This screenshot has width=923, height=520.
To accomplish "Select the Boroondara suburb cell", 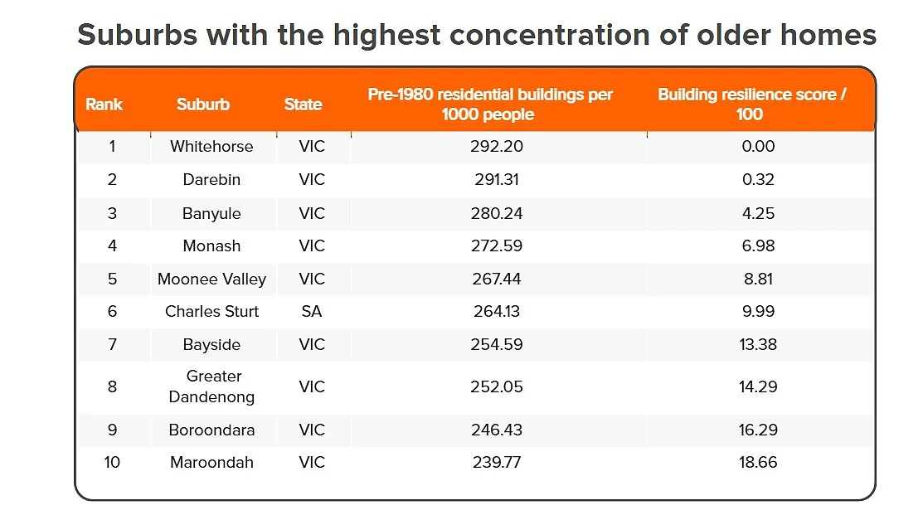I will click(x=212, y=430).
